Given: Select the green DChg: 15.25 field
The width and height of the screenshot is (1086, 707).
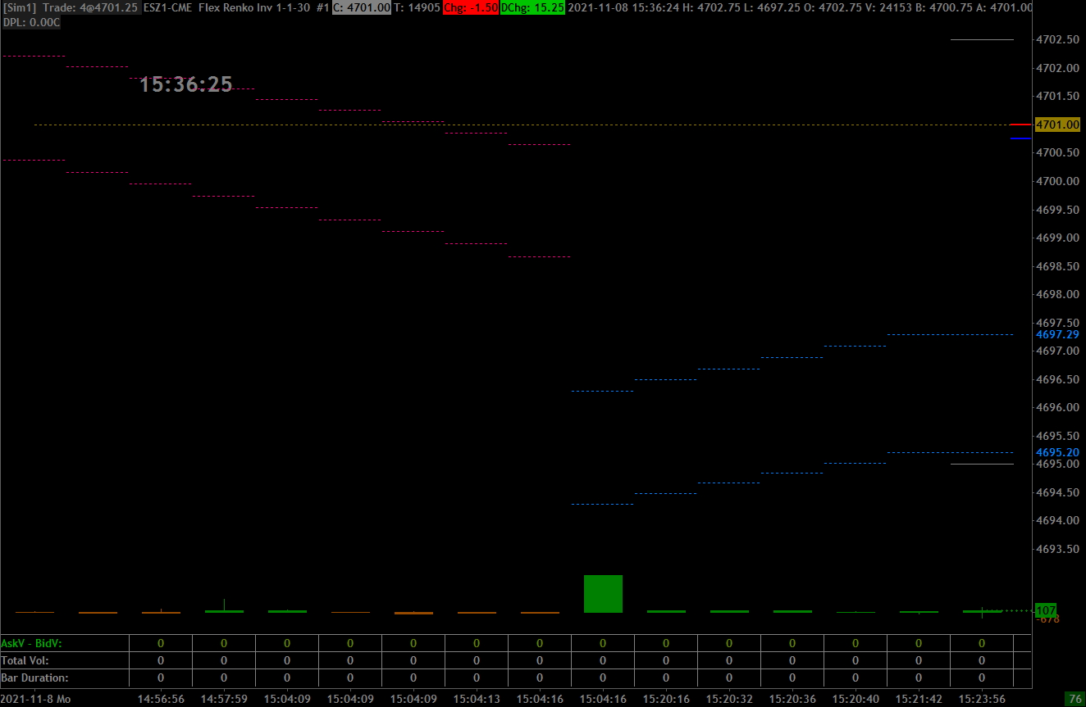Looking at the screenshot, I should [x=532, y=7].
